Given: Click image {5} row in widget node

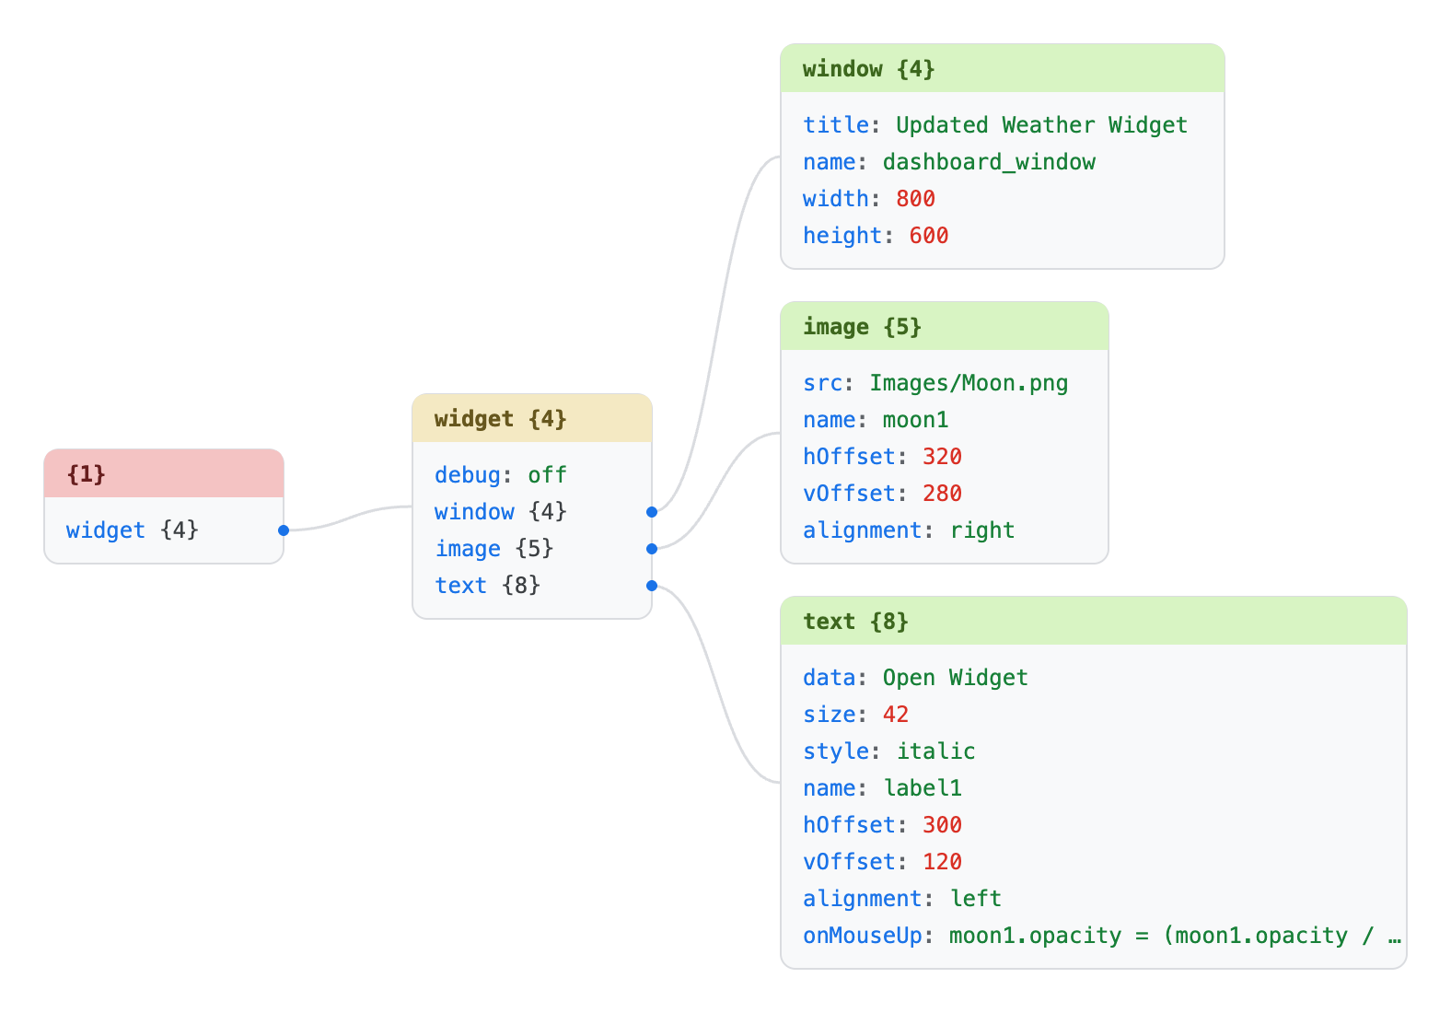Looking at the screenshot, I should 532,549.
